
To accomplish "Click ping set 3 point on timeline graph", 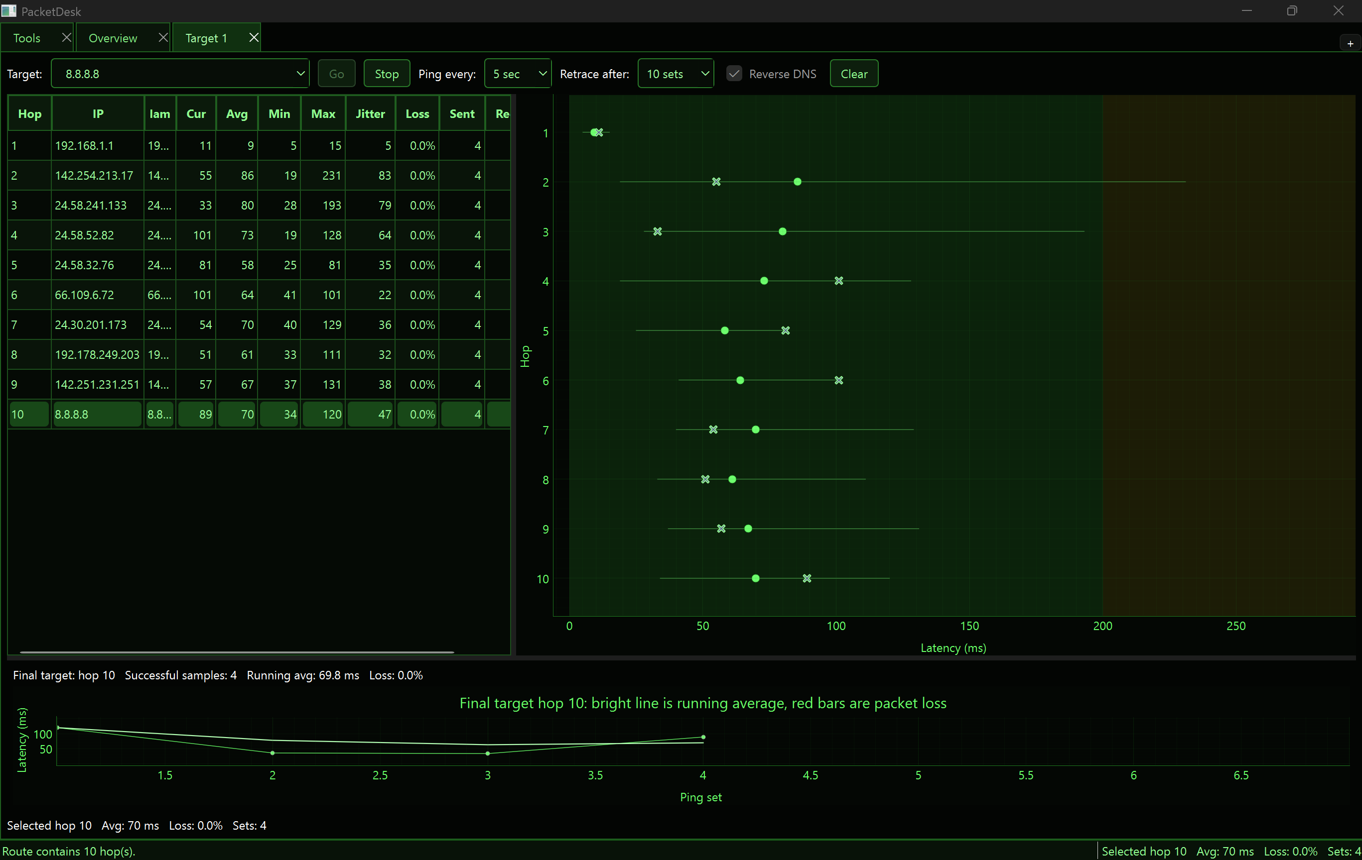I will 488,753.
